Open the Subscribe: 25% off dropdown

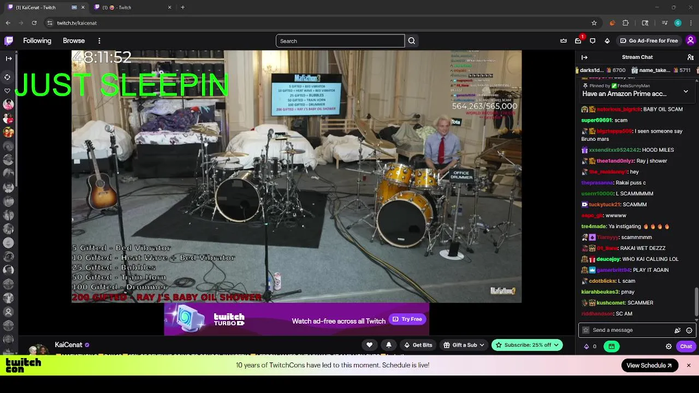pyautogui.click(x=527, y=345)
